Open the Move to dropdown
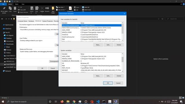The width and height of the screenshot is (185, 104). click(32, 10)
